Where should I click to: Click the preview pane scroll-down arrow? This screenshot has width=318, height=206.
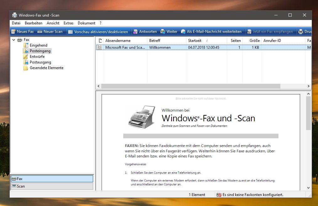[x=309, y=188]
